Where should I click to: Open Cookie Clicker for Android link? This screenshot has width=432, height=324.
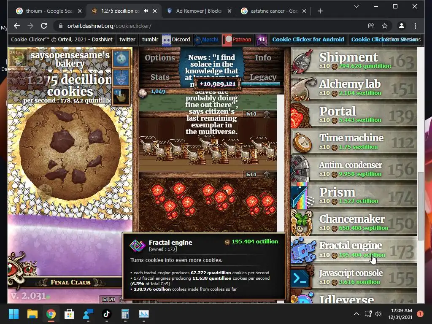click(308, 39)
